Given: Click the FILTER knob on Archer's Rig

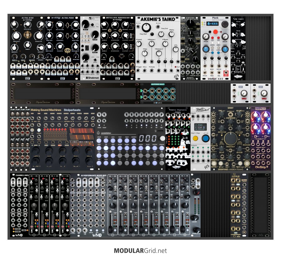Looking at the screenshot, I should (x=95, y=35).
